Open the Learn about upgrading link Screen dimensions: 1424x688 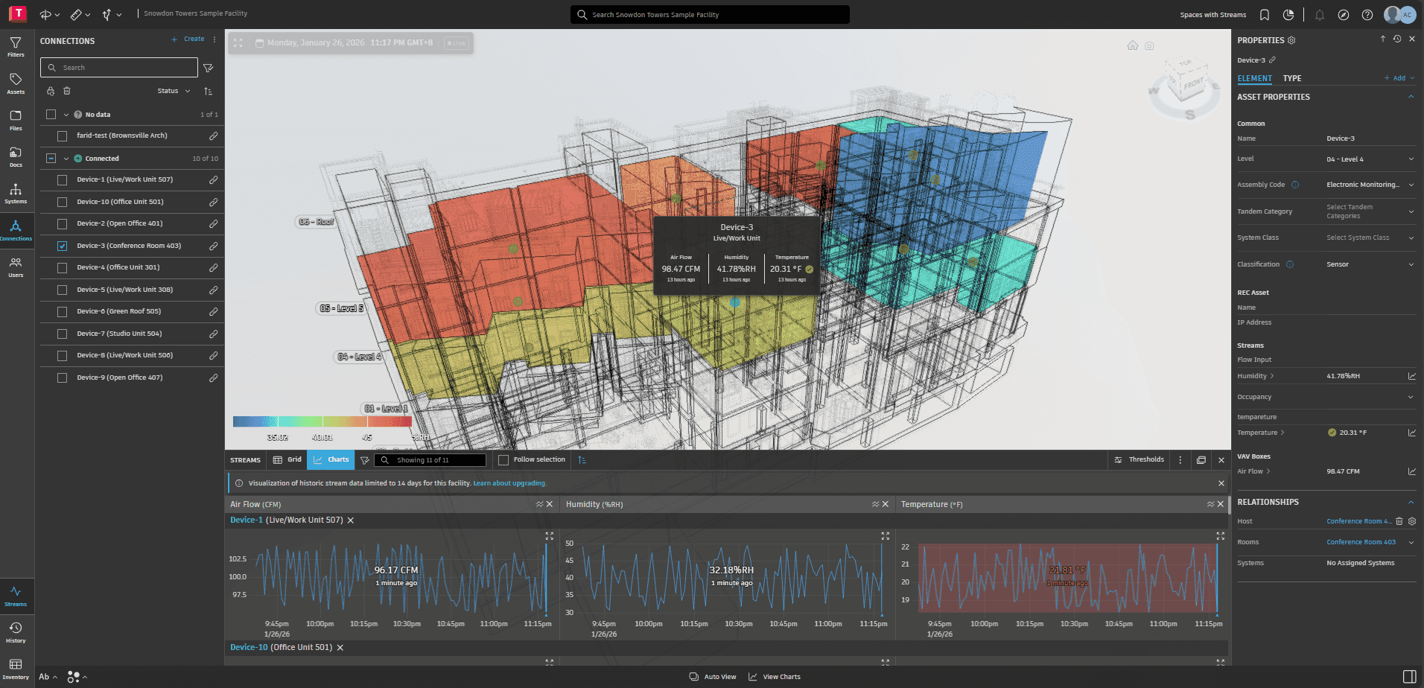[509, 483]
